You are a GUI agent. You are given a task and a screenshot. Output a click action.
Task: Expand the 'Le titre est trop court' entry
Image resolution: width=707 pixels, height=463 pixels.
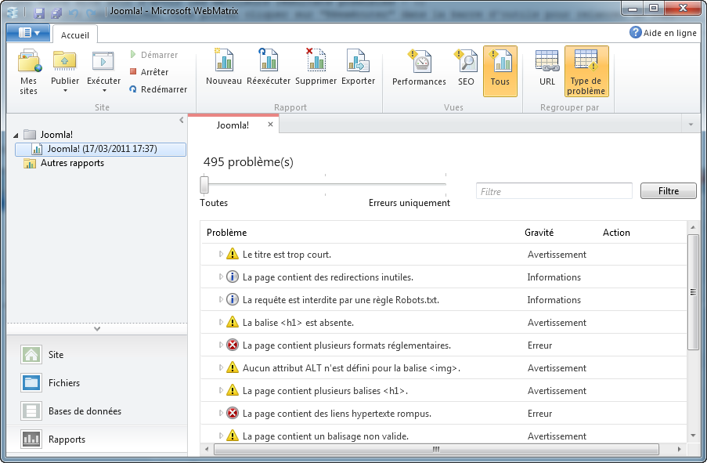(x=222, y=254)
